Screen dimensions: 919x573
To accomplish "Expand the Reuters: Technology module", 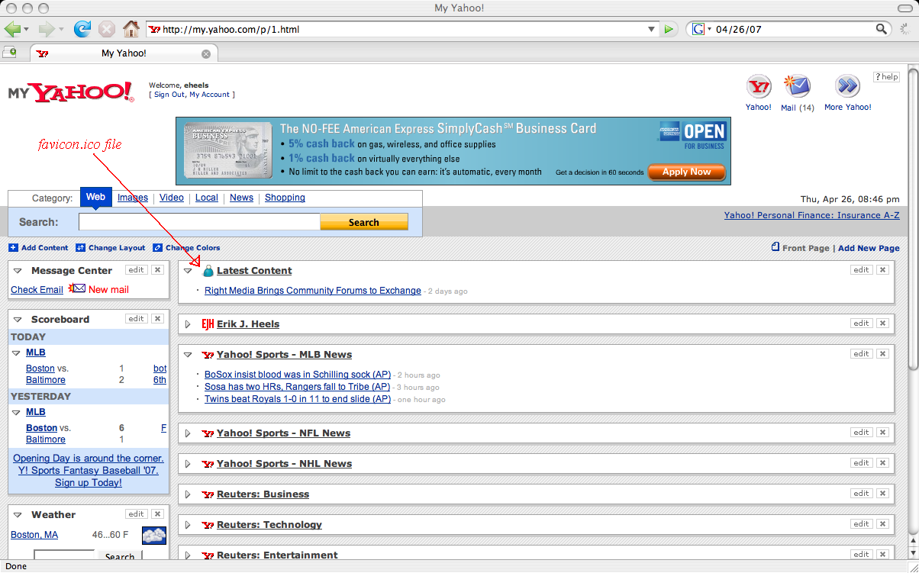I will (x=188, y=525).
